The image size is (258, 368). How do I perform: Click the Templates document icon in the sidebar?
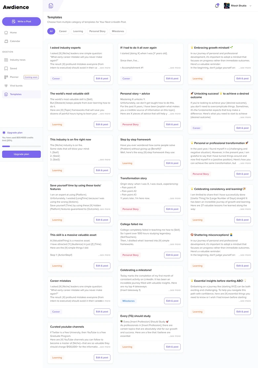[x=6, y=94]
